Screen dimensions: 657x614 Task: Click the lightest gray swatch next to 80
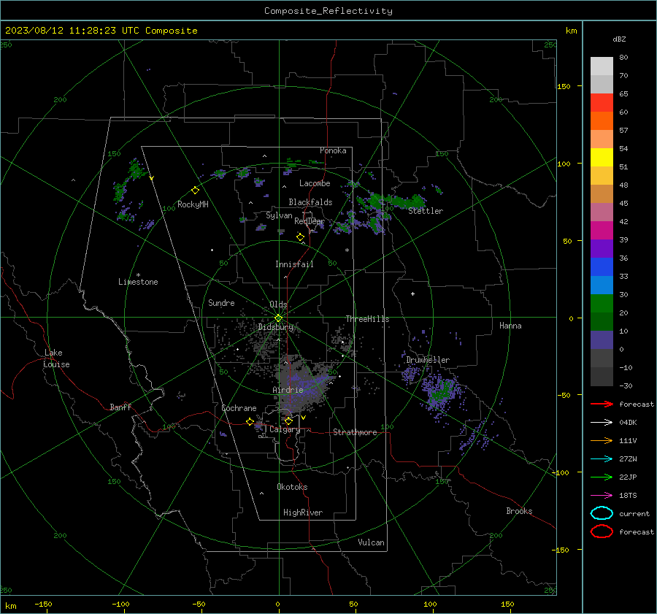click(602, 66)
